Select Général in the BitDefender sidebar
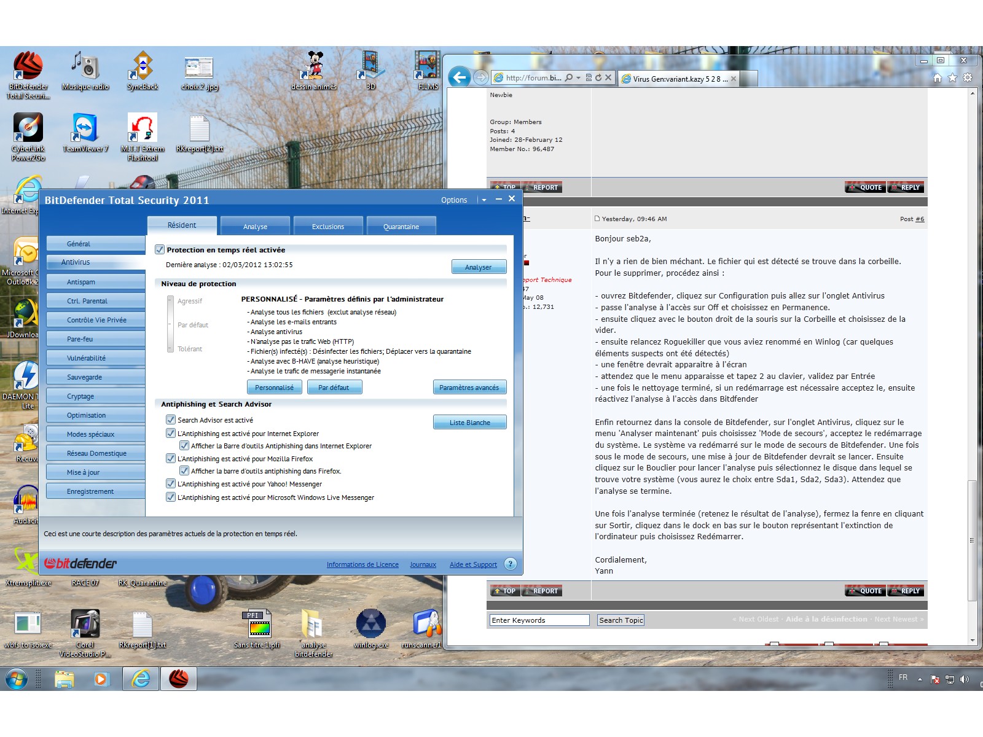Image resolution: width=983 pixels, height=737 pixels. coord(95,244)
